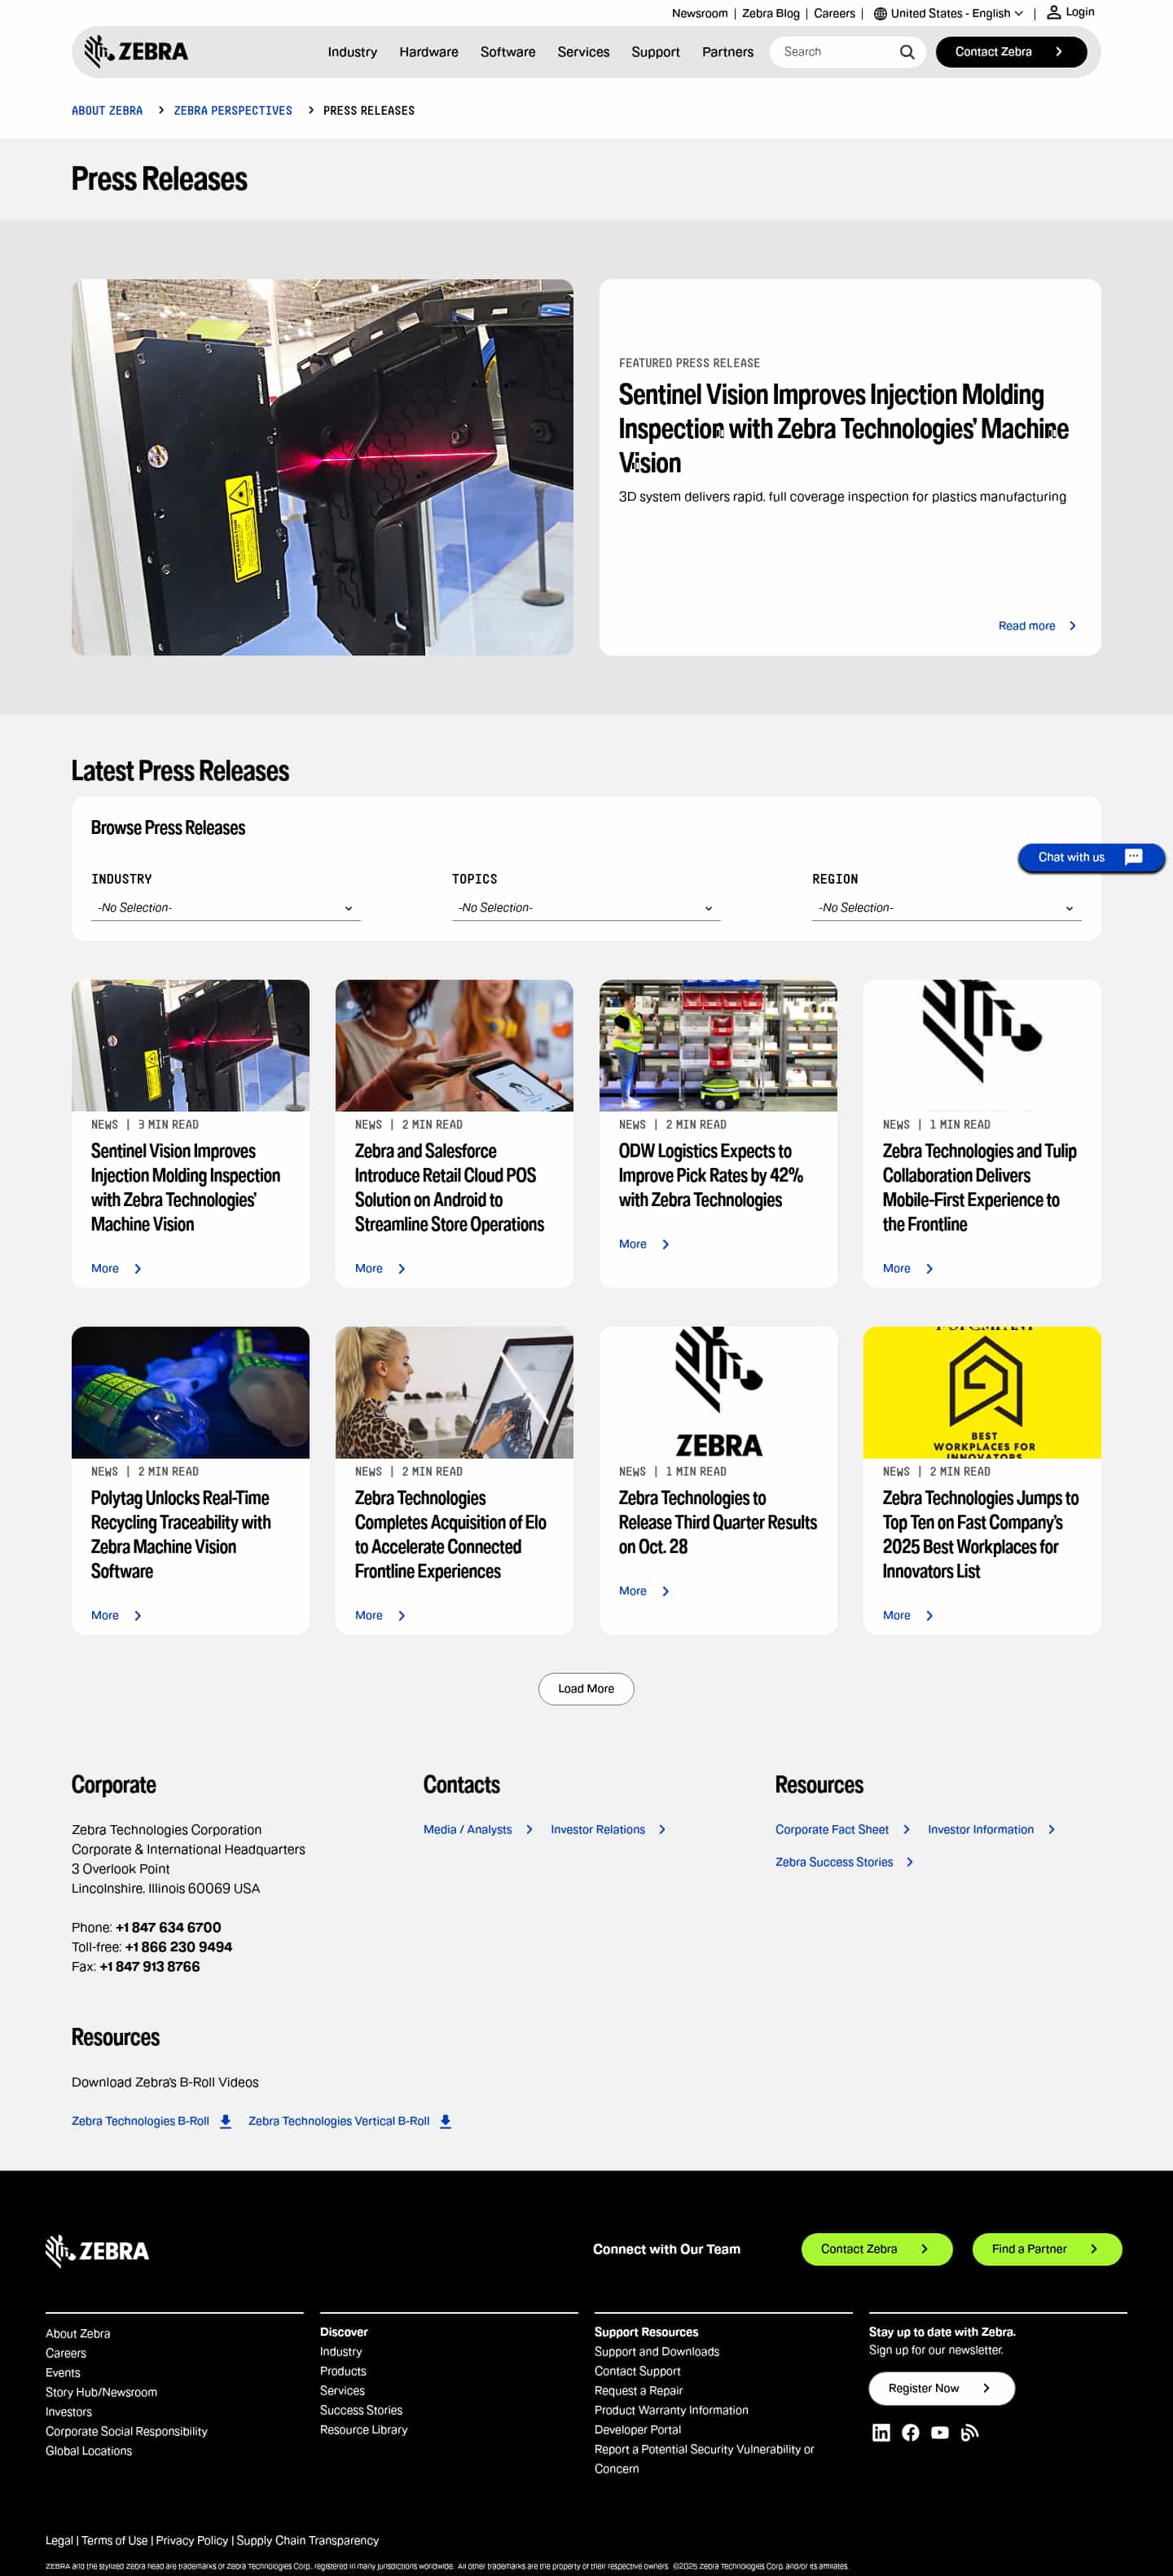Image resolution: width=1173 pixels, height=2576 pixels.
Task: Open the Industry menu in the navigation bar
Action: [352, 52]
